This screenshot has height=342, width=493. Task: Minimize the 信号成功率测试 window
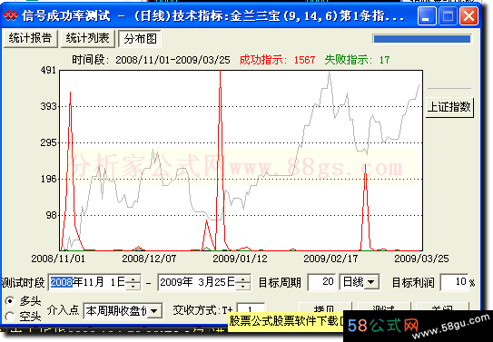point(427,15)
